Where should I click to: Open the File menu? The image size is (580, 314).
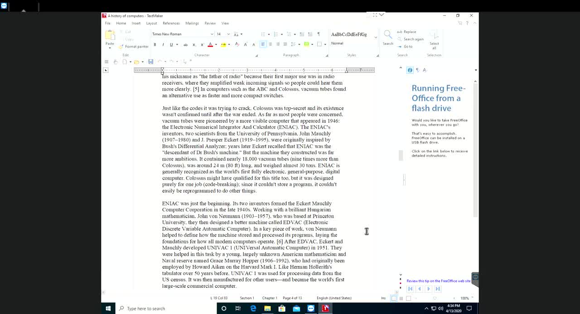click(108, 23)
